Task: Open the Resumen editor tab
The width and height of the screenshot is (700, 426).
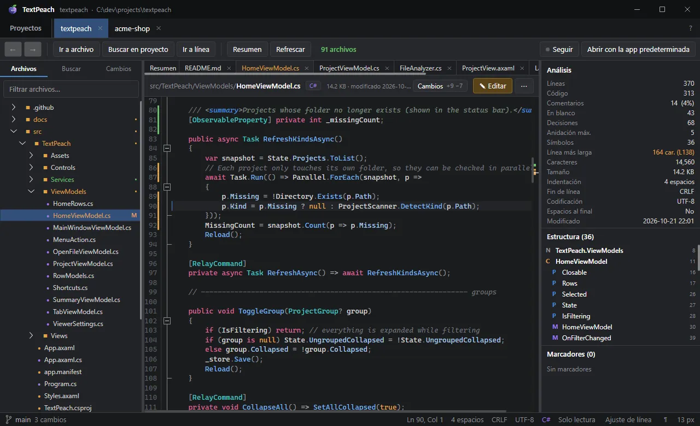Action: (162, 68)
